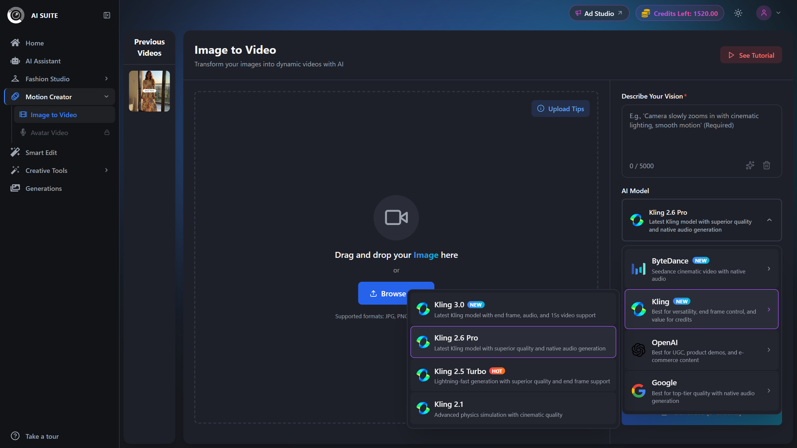Click the Kling 2.1 model logo icon
Image resolution: width=797 pixels, height=448 pixels.
pos(423,408)
